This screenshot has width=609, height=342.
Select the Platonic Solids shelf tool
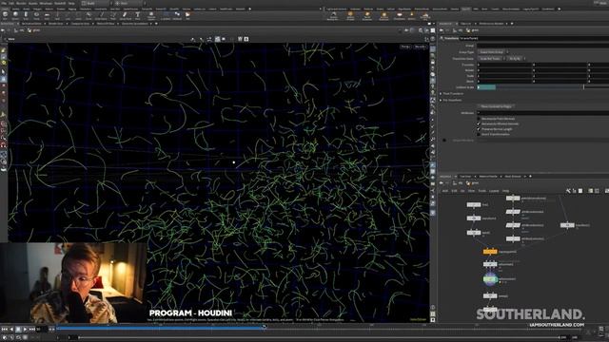151,15
